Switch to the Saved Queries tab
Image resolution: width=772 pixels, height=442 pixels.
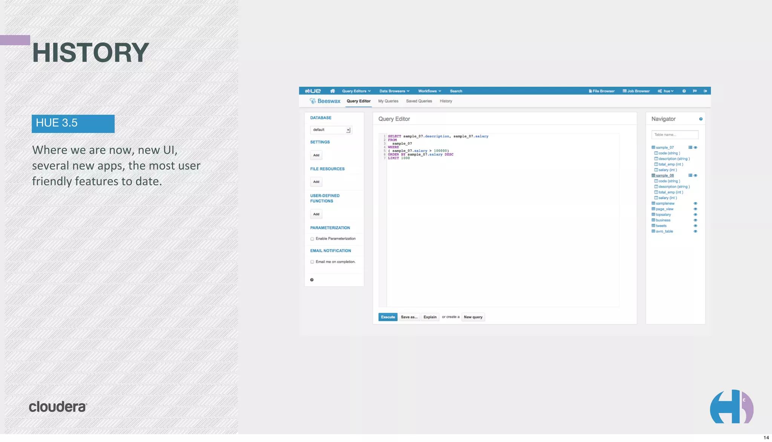[419, 101]
